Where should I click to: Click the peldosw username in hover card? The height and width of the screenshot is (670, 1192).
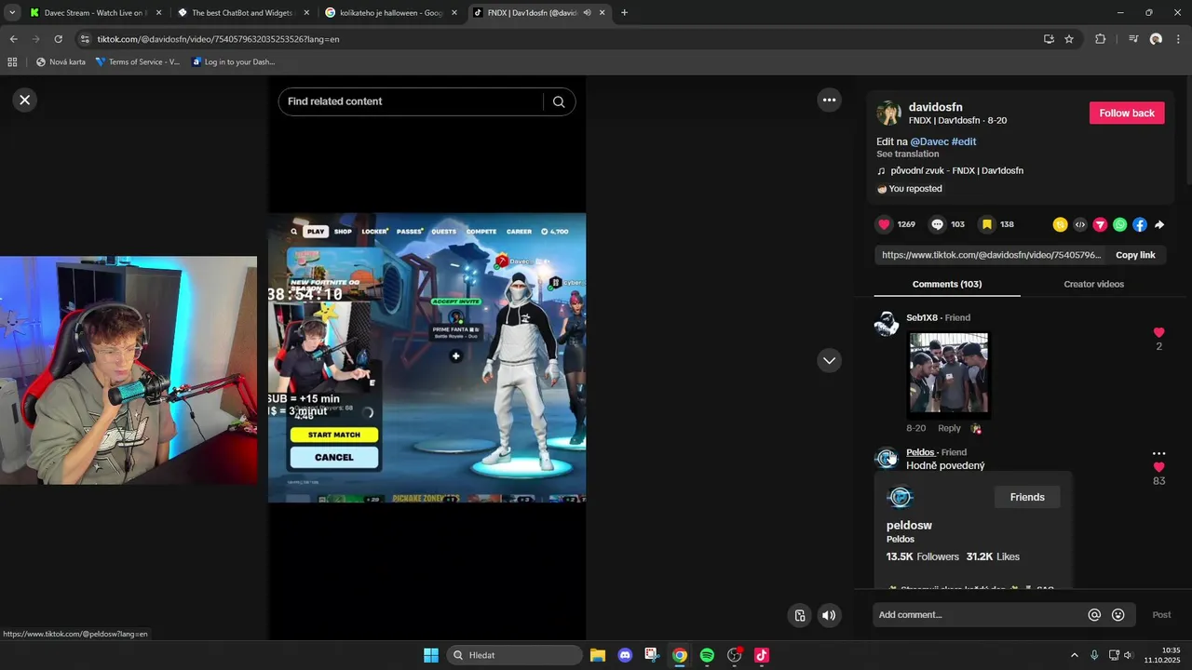pos(909,525)
